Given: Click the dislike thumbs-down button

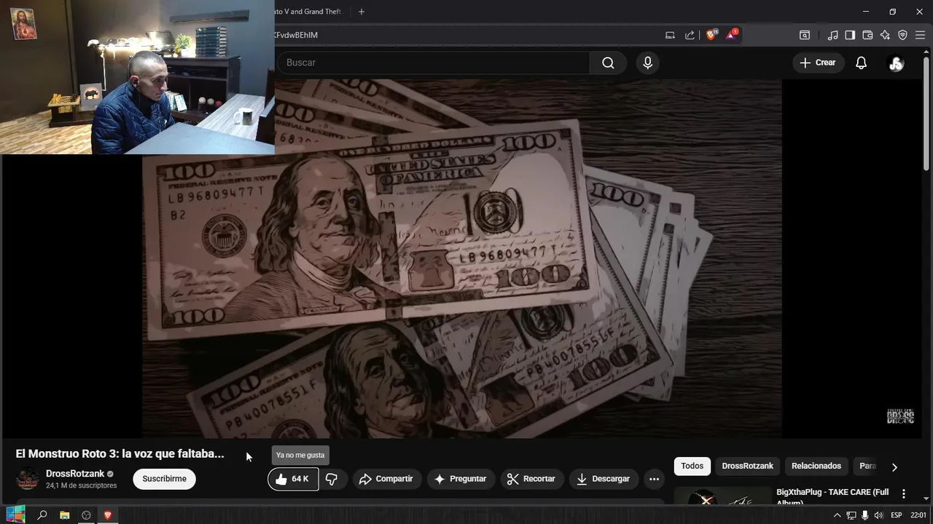Looking at the screenshot, I should 332,479.
